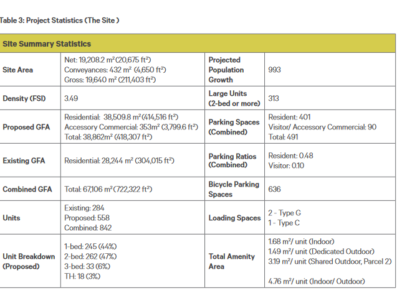Viewport: 397px width, 293px height.
Task: Click the Site Area row label
Action: click(17, 70)
